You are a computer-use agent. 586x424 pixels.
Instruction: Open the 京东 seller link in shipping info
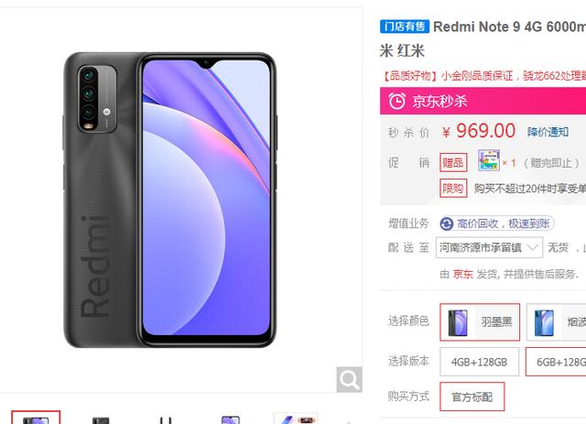pos(462,274)
